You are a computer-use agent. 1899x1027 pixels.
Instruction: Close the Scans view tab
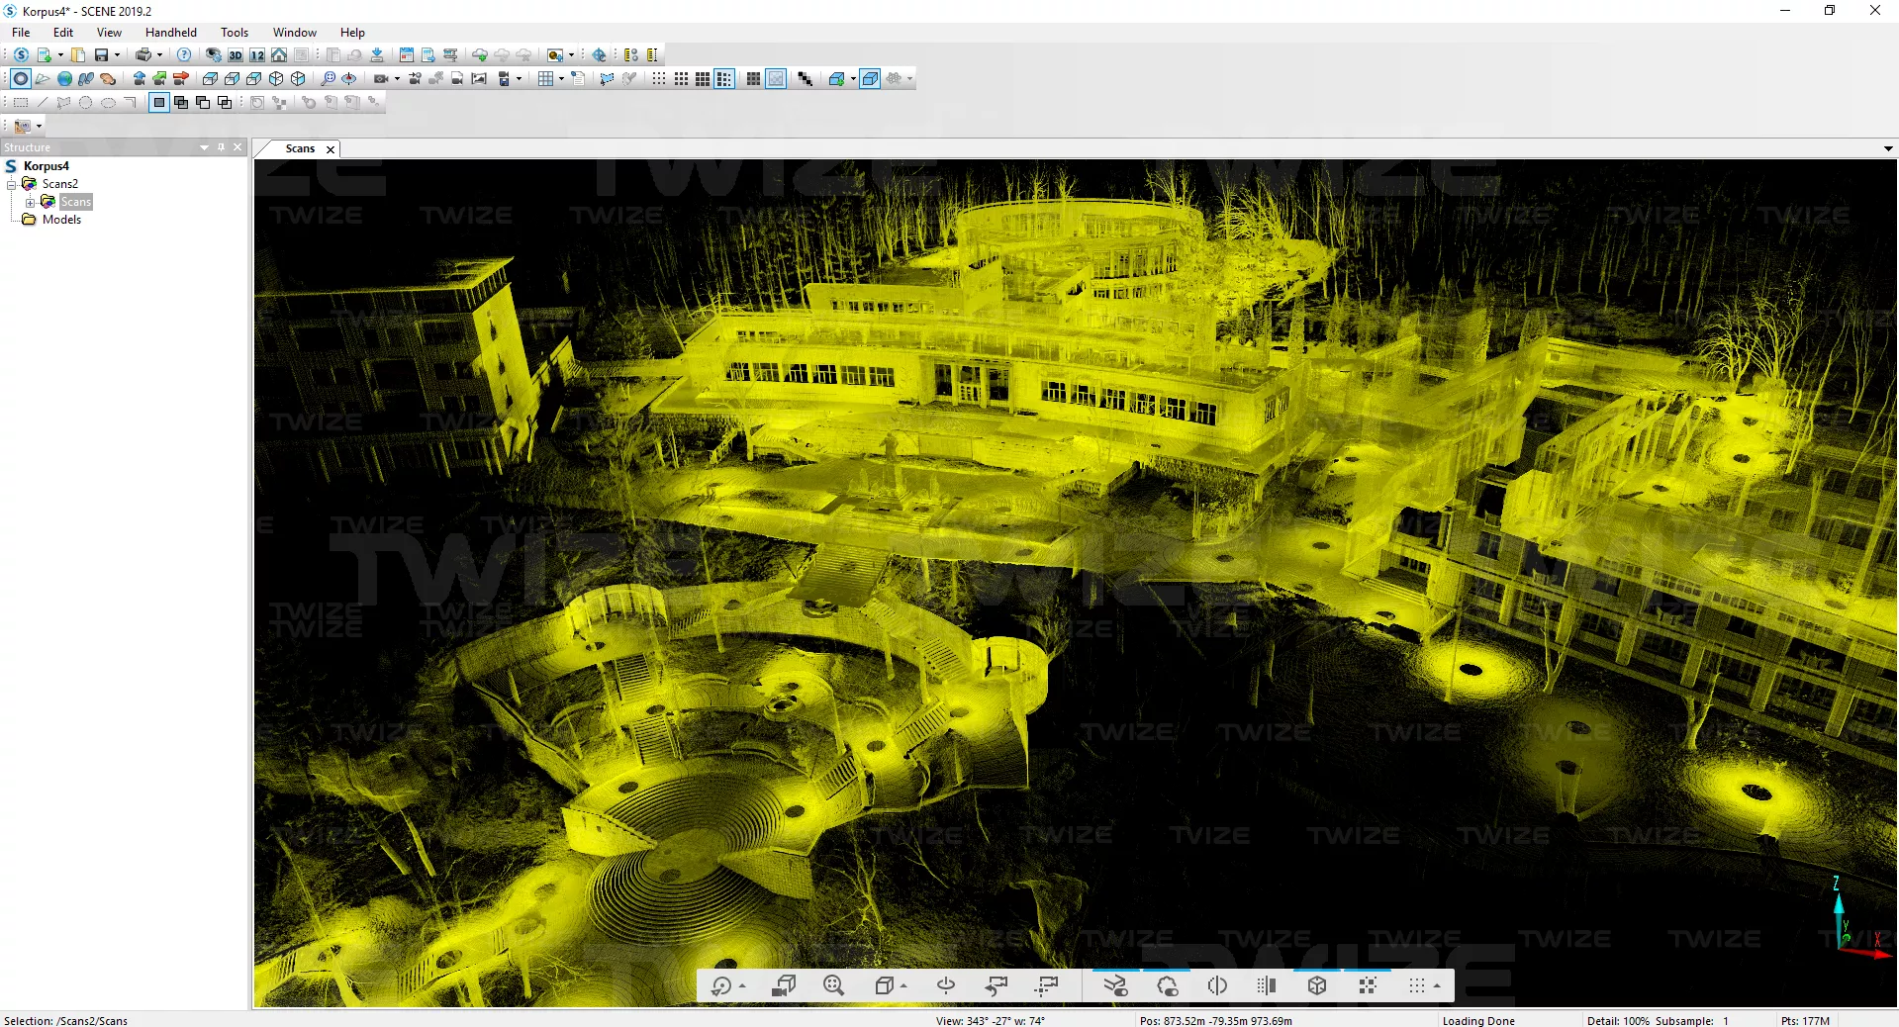pos(331,149)
